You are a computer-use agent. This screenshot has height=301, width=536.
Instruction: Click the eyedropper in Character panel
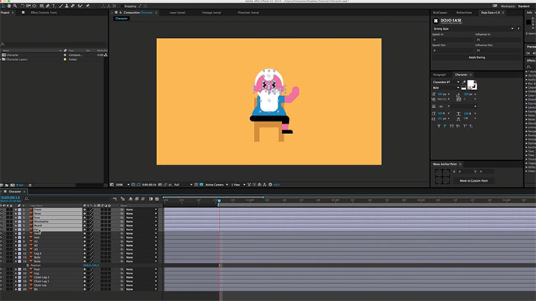[464, 82]
